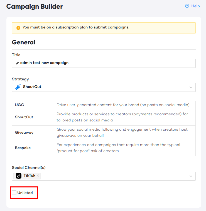Click the ShoutOut megaphone icon

tap(18, 87)
